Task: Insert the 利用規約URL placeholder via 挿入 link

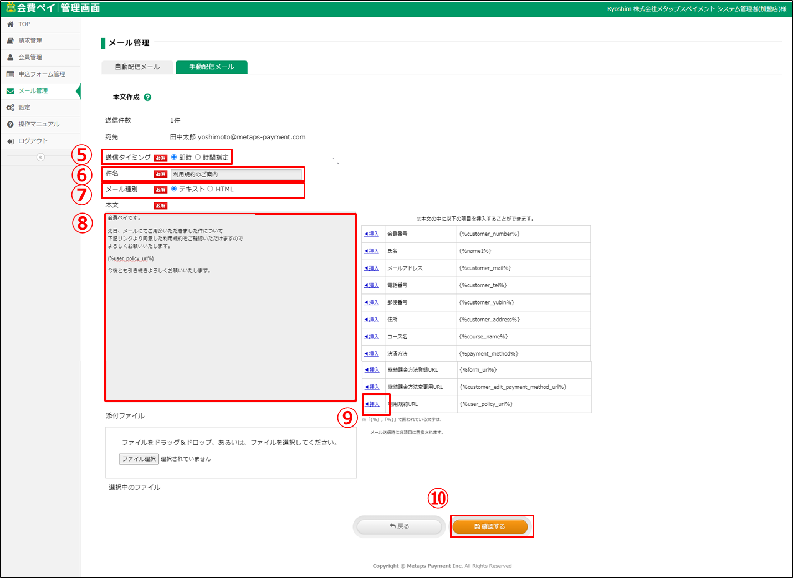Action: (x=372, y=404)
